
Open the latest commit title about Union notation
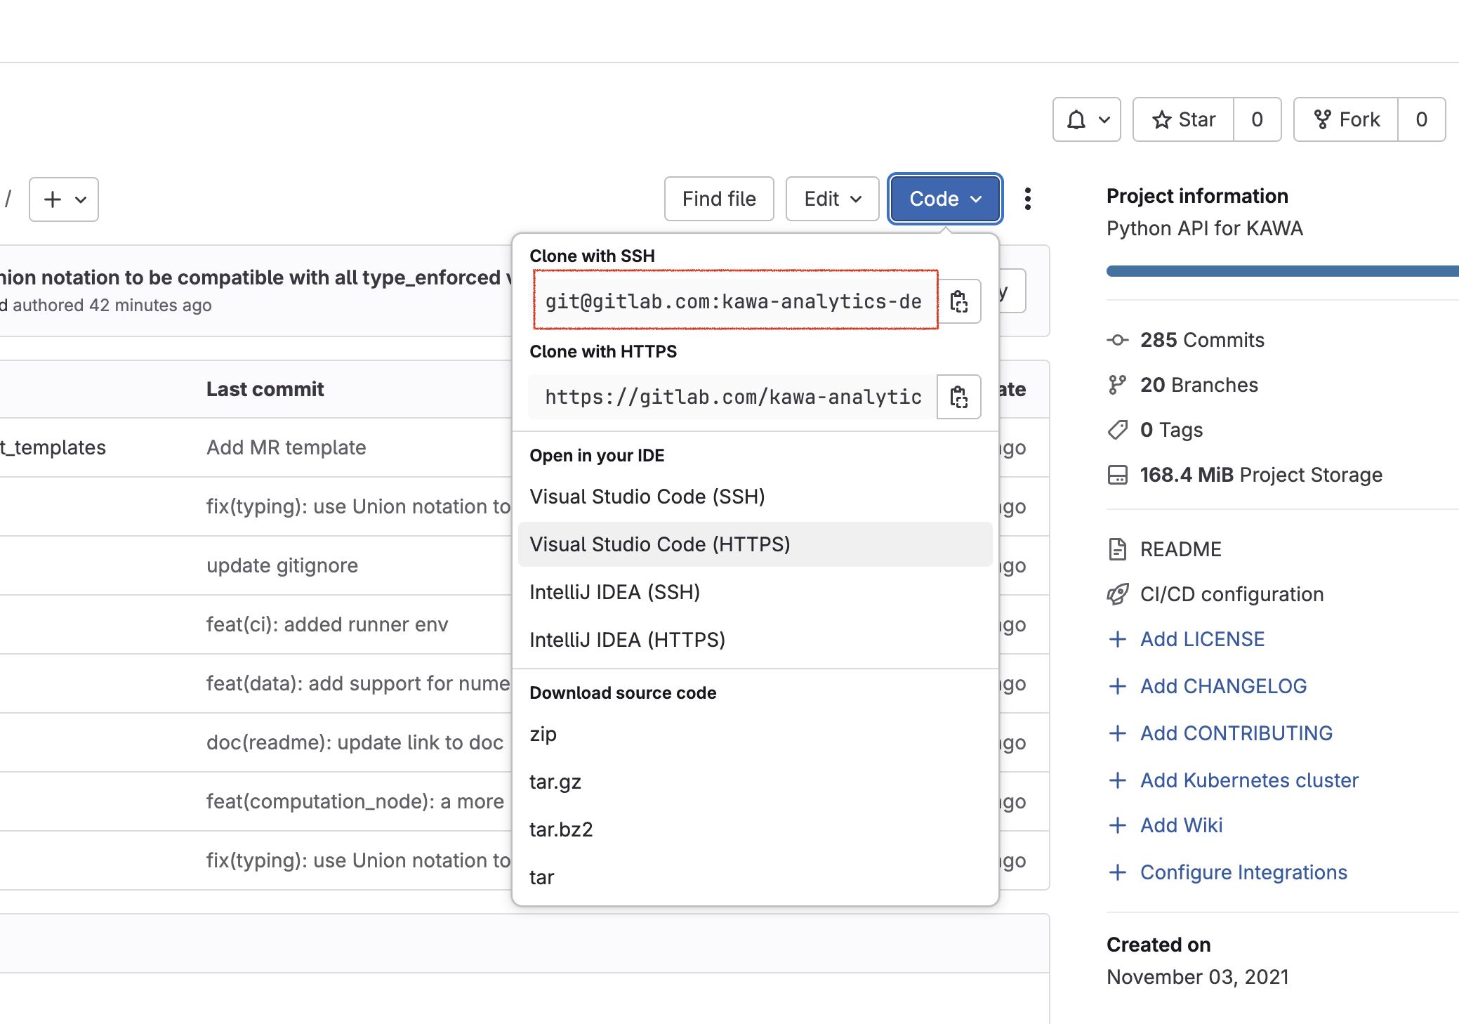click(256, 277)
